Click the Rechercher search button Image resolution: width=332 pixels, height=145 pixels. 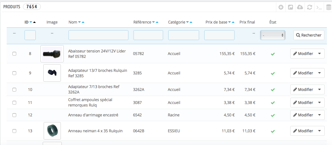pyautogui.click(x=309, y=35)
